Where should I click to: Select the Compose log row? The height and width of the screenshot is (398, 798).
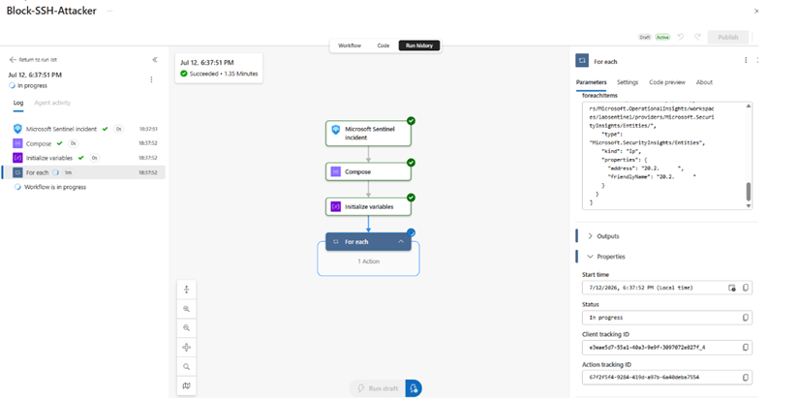tap(84, 143)
